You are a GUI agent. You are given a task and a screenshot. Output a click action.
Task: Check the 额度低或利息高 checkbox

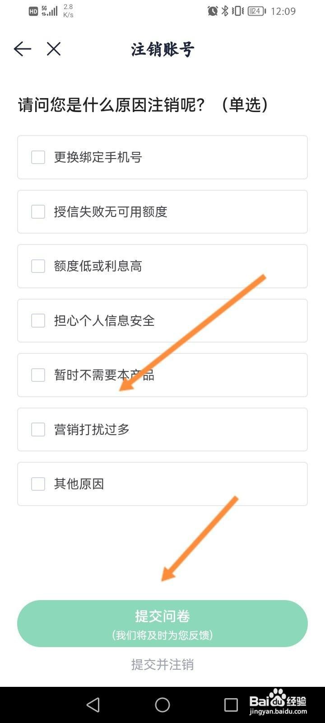pyautogui.click(x=38, y=266)
